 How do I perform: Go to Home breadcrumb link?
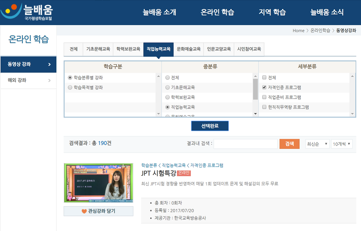(x=298, y=30)
